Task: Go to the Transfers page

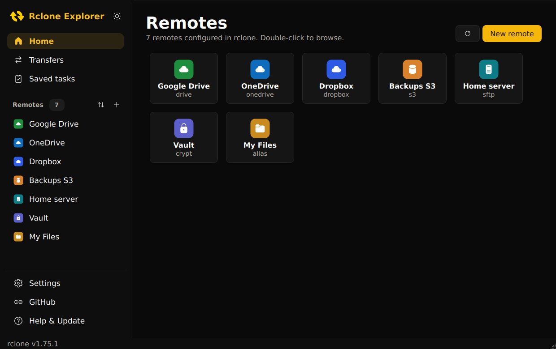Action: click(x=65, y=60)
